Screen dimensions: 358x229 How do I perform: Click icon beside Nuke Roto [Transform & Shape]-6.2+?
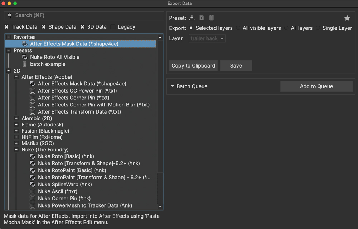[33, 163]
